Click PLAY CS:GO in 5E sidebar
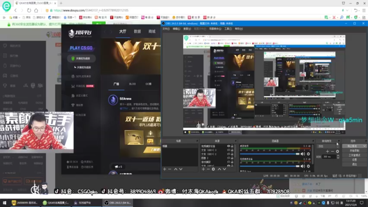 pyautogui.click(x=81, y=48)
